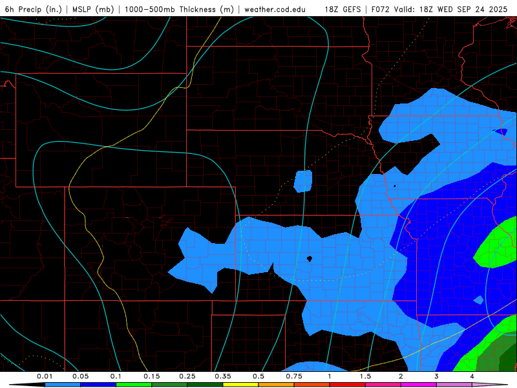Viewport: 517px width, 388px height.
Task: Click the 'MSLP (mb)' header text
Action: [93, 9]
